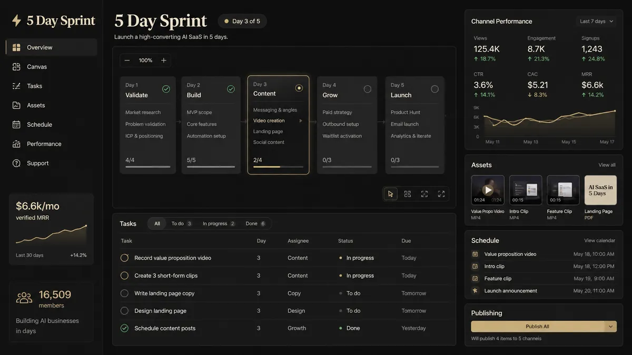Check off Write landing page copy task
The height and width of the screenshot is (355, 632).
coord(124,293)
